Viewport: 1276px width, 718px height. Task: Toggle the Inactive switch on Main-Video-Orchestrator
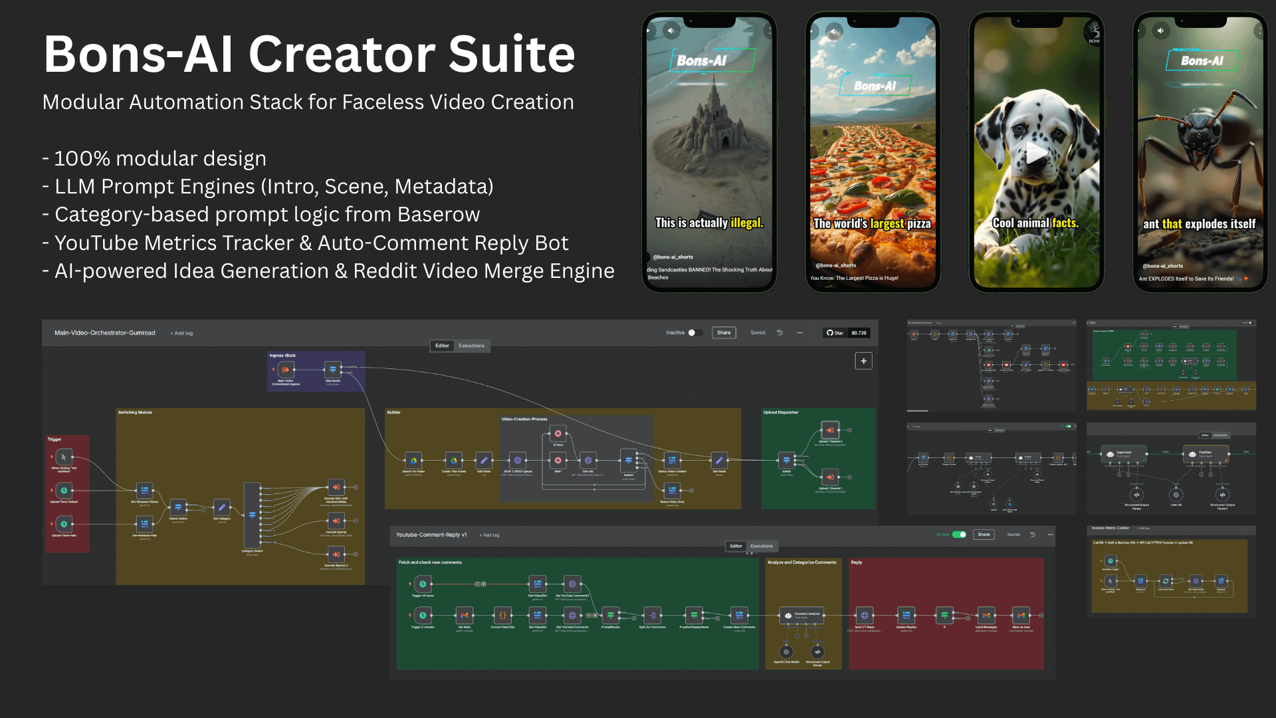tap(695, 332)
